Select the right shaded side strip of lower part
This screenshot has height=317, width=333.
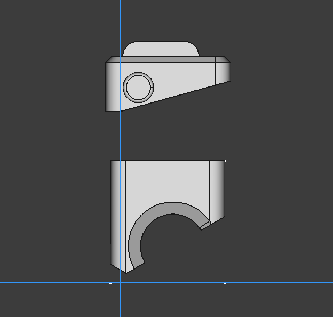click(217, 190)
